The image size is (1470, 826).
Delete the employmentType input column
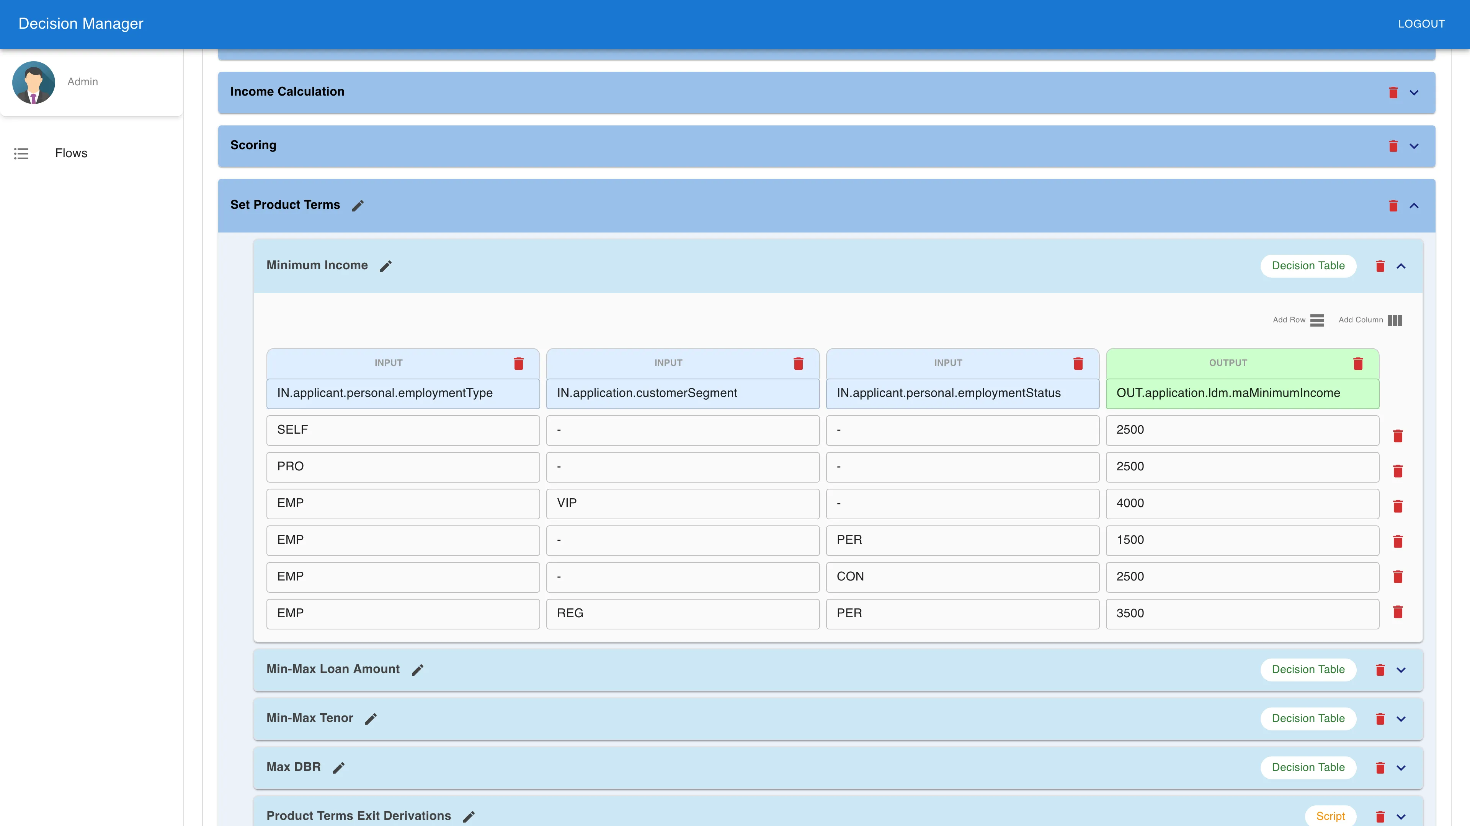click(519, 363)
